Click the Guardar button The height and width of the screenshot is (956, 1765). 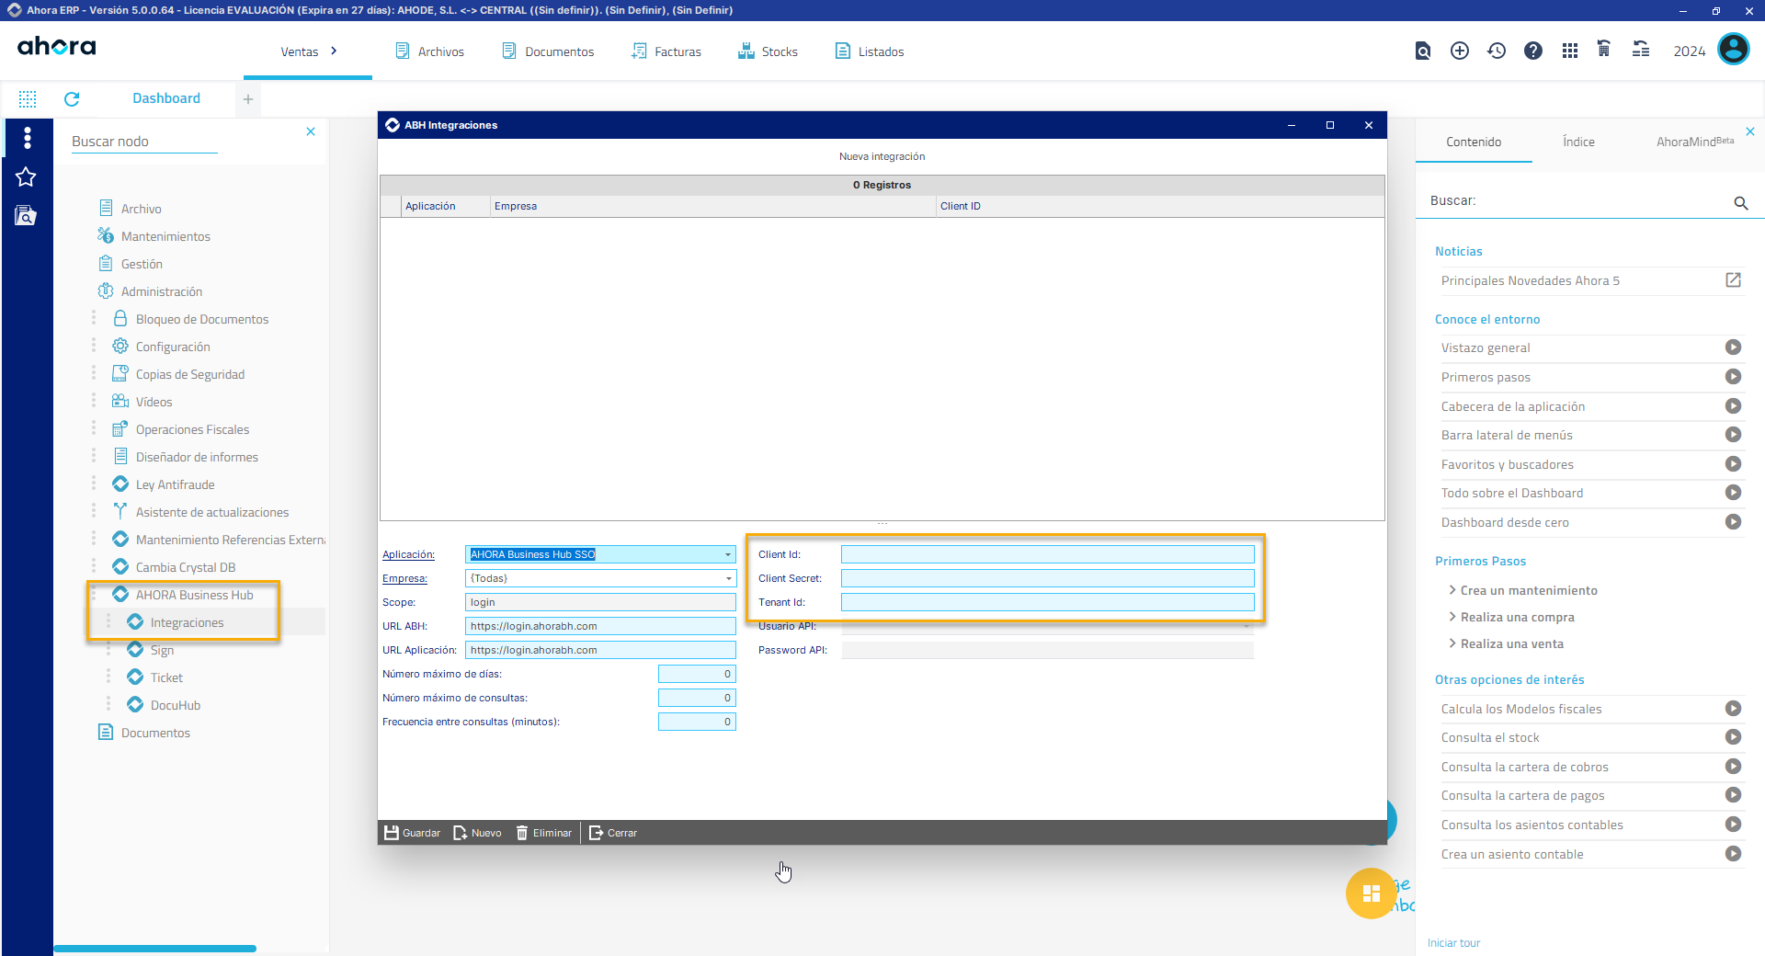point(412,833)
